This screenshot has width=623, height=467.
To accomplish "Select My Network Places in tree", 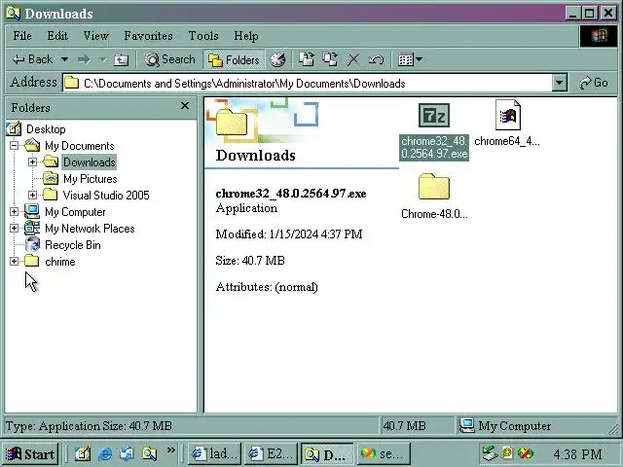I will pos(90,229).
